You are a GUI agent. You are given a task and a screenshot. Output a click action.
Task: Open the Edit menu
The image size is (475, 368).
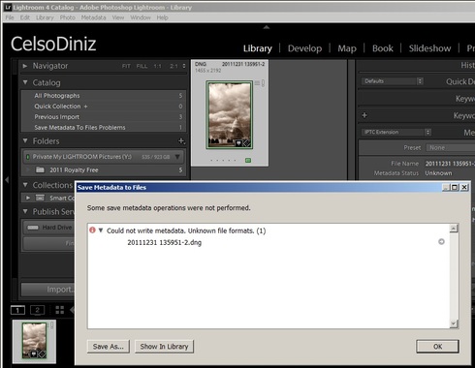click(24, 17)
